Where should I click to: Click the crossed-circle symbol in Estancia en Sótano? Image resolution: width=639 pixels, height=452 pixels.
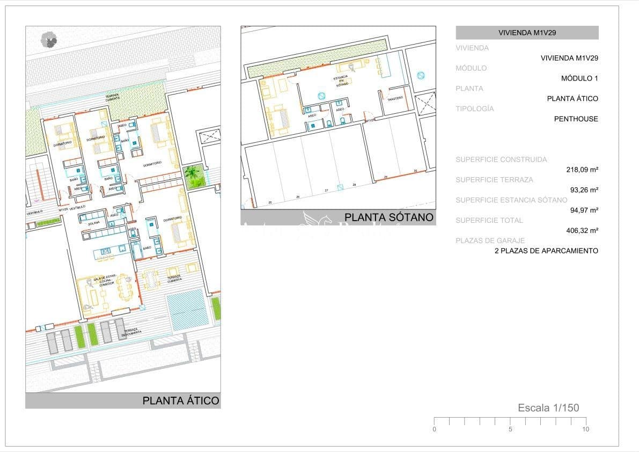[321, 96]
